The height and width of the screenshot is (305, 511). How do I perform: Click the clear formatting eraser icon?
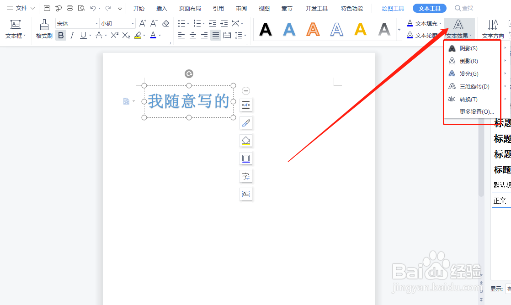point(165,22)
